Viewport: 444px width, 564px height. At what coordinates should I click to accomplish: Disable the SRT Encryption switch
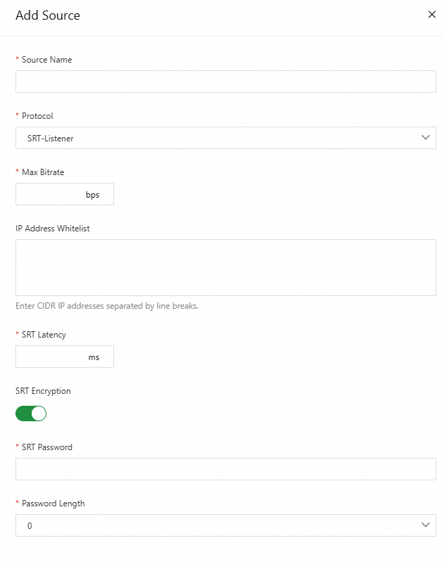(31, 414)
